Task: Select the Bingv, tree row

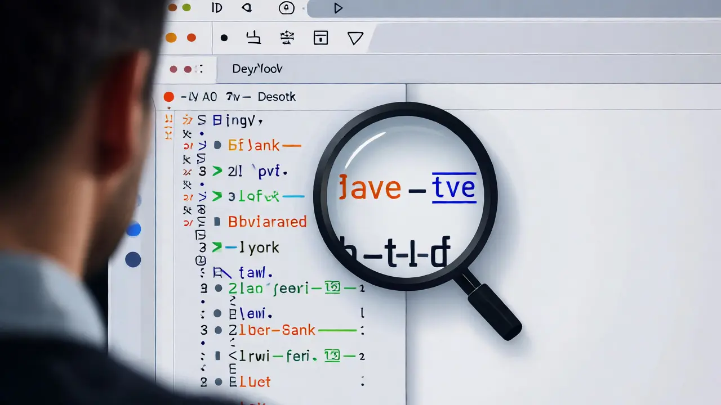Action: pyautogui.click(x=238, y=120)
